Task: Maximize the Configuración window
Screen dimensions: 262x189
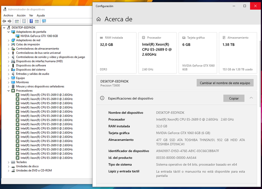Action: pyautogui.click(x=245, y=6)
